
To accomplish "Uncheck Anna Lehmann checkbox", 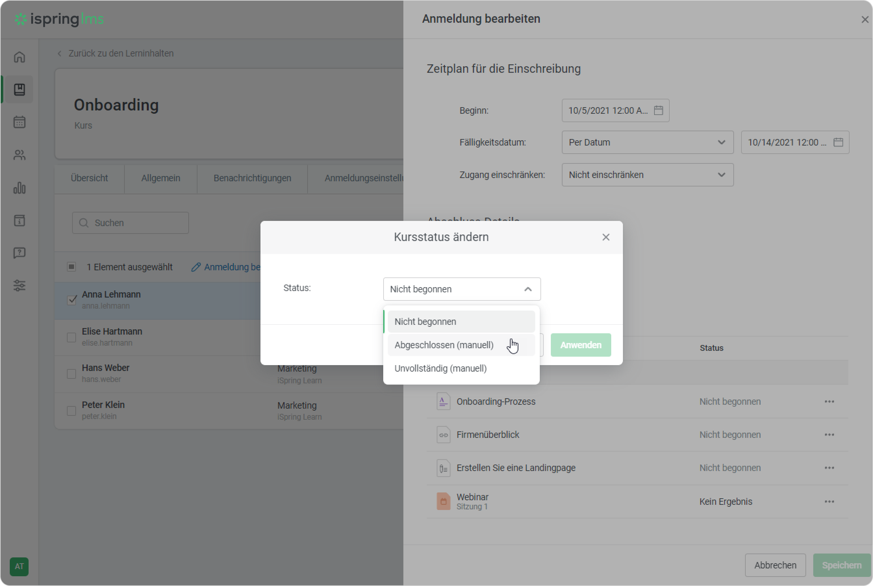I will coord(72,300).
